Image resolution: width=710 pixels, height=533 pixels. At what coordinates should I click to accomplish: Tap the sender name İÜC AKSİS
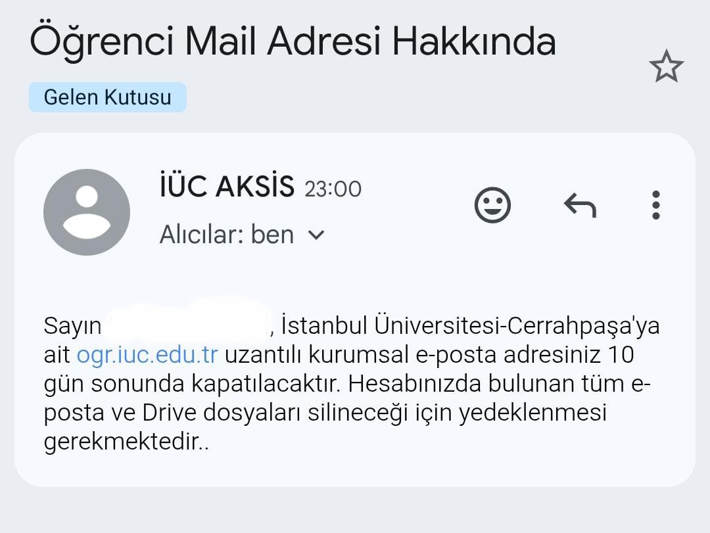tap(227, 187)
